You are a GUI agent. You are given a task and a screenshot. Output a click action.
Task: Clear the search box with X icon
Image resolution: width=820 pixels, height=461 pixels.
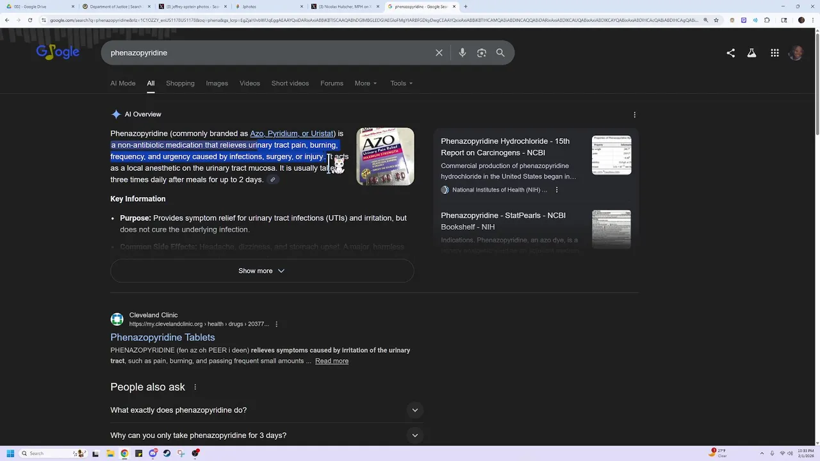pos(439,53)
